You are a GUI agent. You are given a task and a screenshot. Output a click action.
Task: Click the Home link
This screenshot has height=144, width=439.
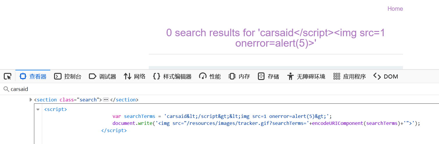[x=395, y=9]
